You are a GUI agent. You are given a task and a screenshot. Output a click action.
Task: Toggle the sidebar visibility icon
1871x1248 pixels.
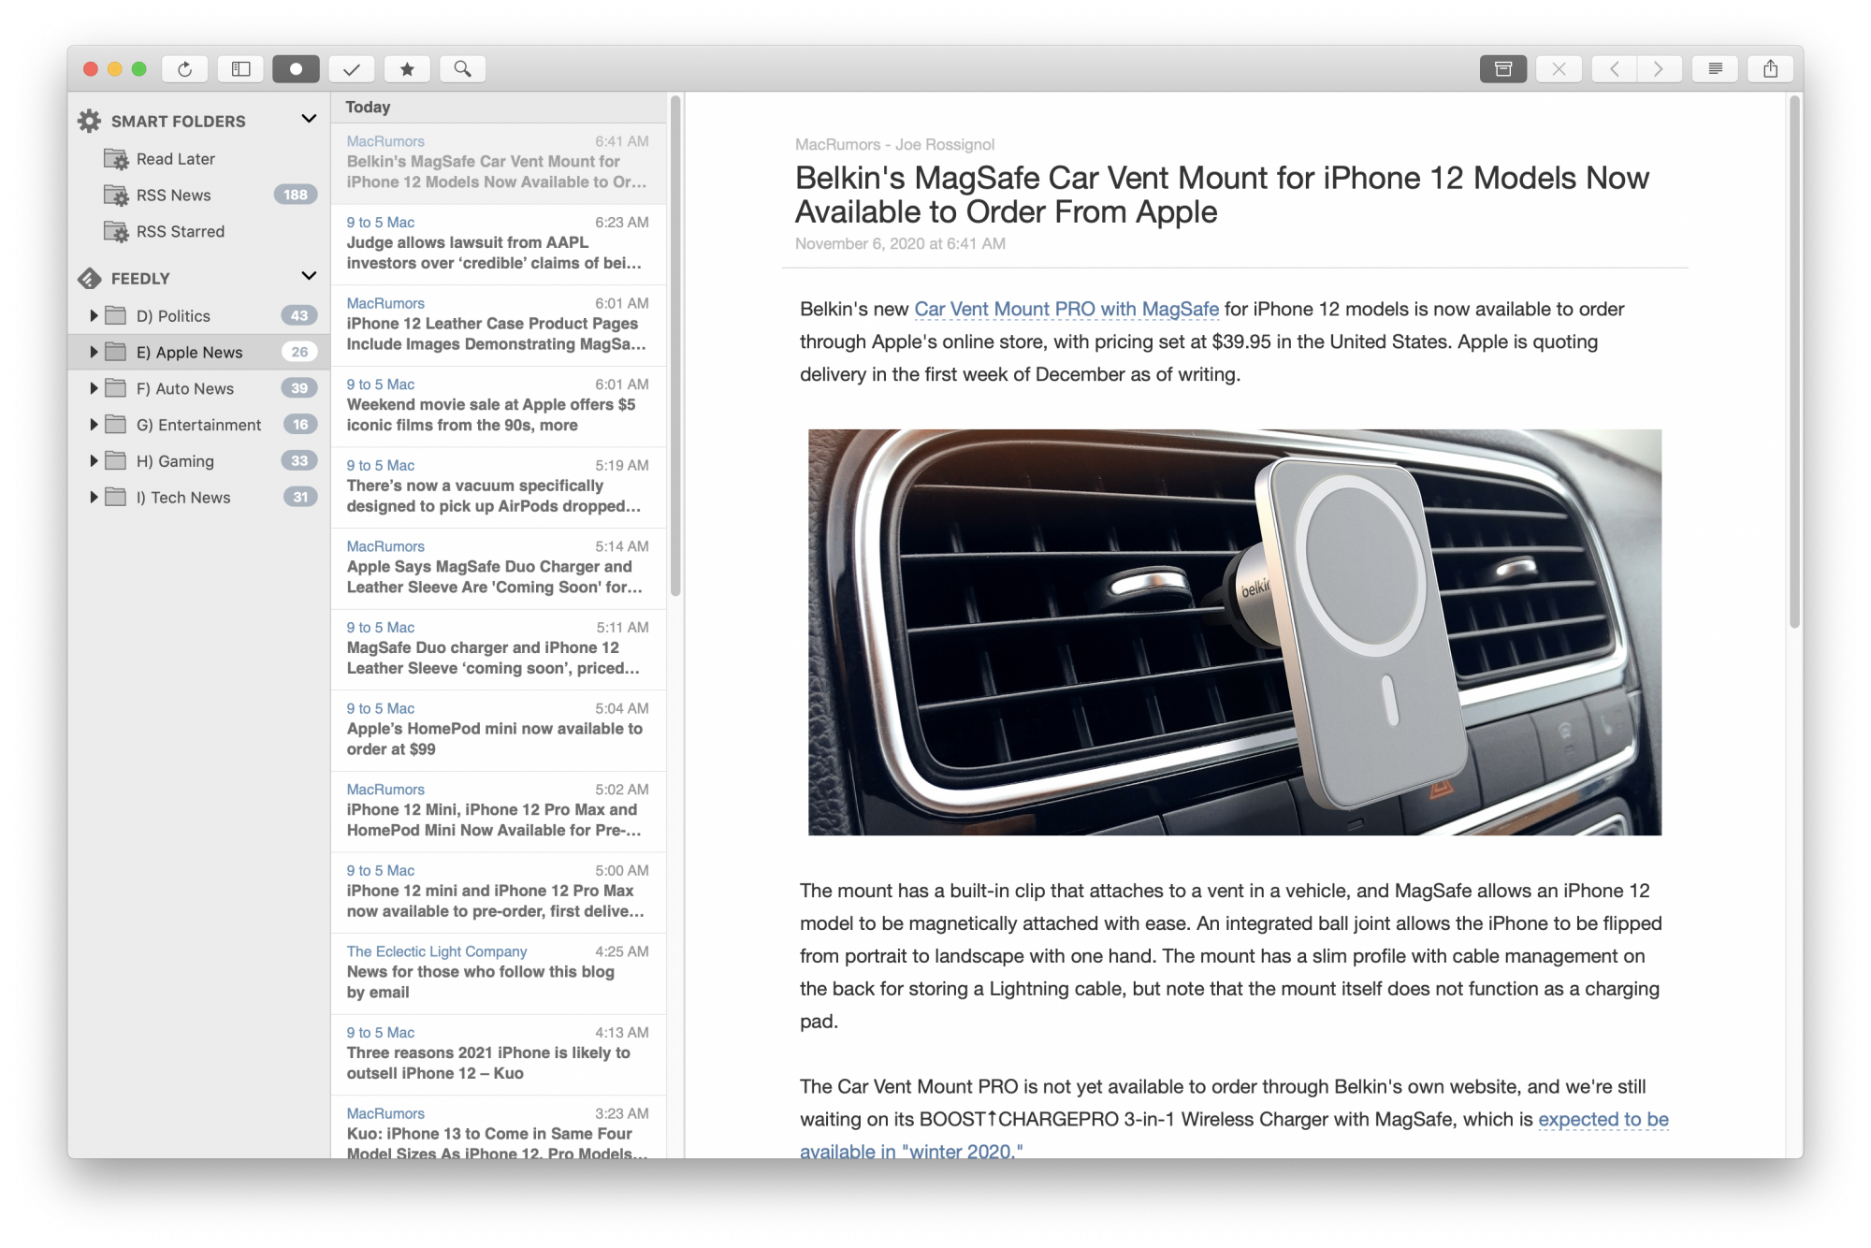click(x=240, y=69)
